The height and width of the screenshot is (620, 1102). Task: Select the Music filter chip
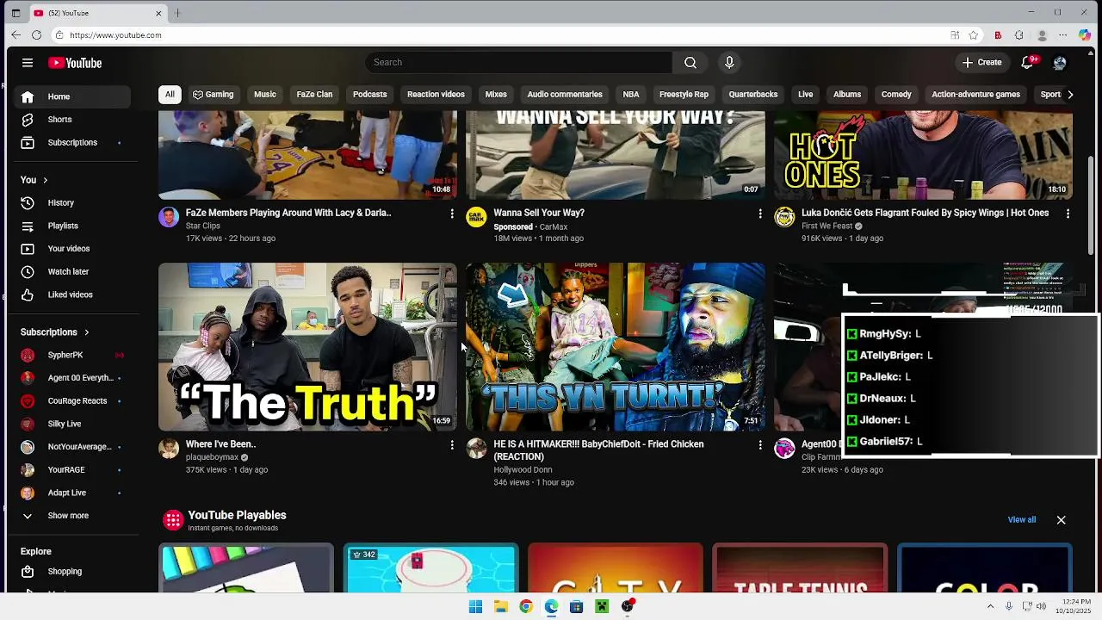click(x=265, y=95)
